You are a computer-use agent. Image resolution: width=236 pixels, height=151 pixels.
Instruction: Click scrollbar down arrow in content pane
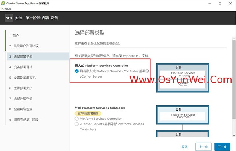pyautogui.click(x=234, y=135)
